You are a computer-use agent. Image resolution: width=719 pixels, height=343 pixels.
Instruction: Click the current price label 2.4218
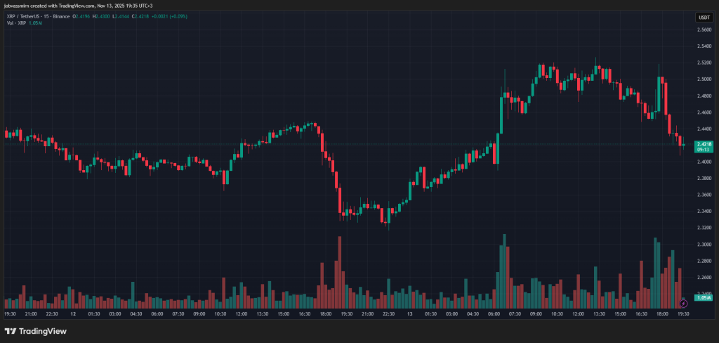pos(704,143)
